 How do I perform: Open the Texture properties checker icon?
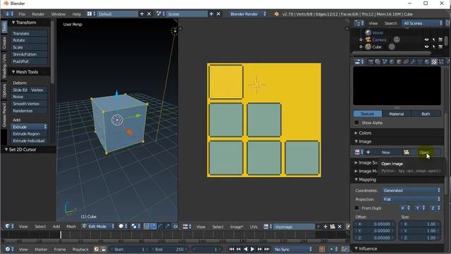434,61
